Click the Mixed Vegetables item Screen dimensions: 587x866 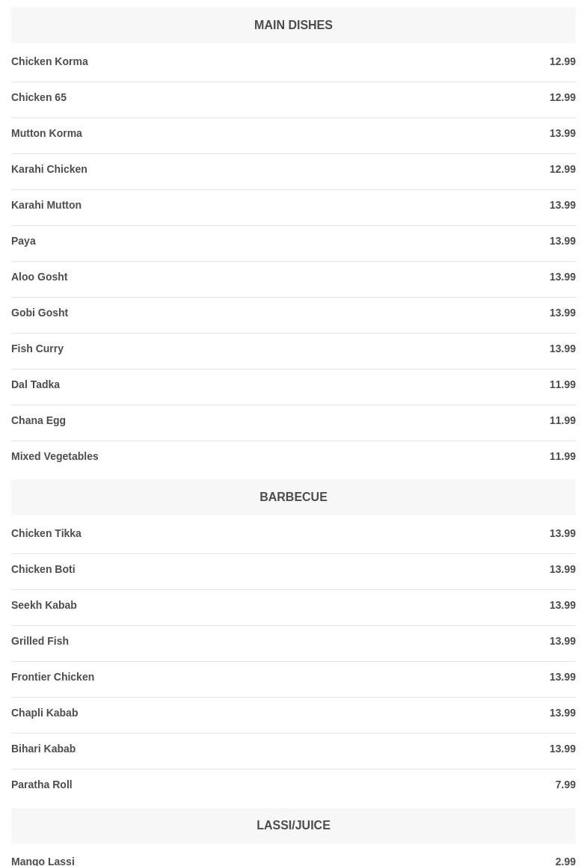[x=55, y=456]
